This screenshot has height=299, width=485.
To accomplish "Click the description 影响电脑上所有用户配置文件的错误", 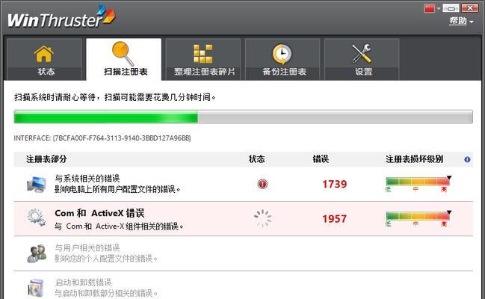I will (x=117, y=189).
